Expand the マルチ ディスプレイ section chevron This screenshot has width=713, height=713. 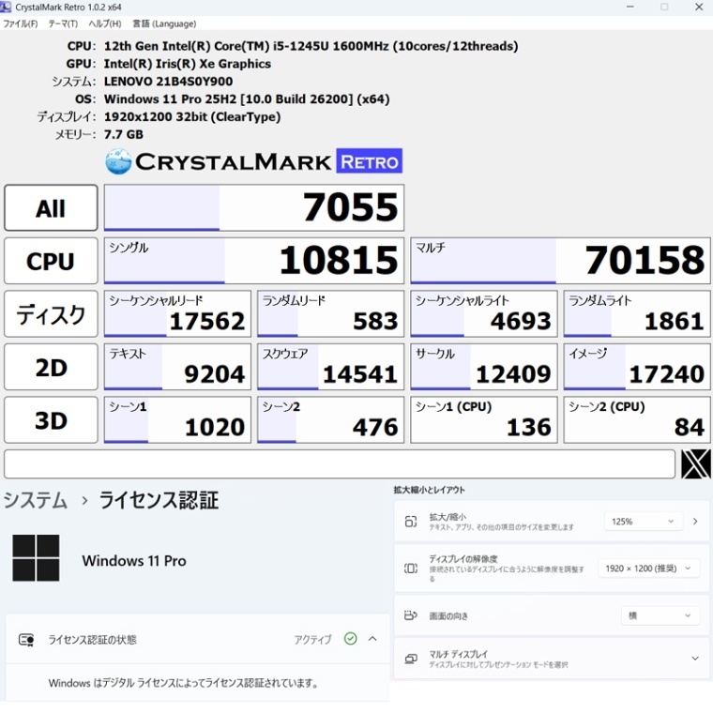[695, 659]
